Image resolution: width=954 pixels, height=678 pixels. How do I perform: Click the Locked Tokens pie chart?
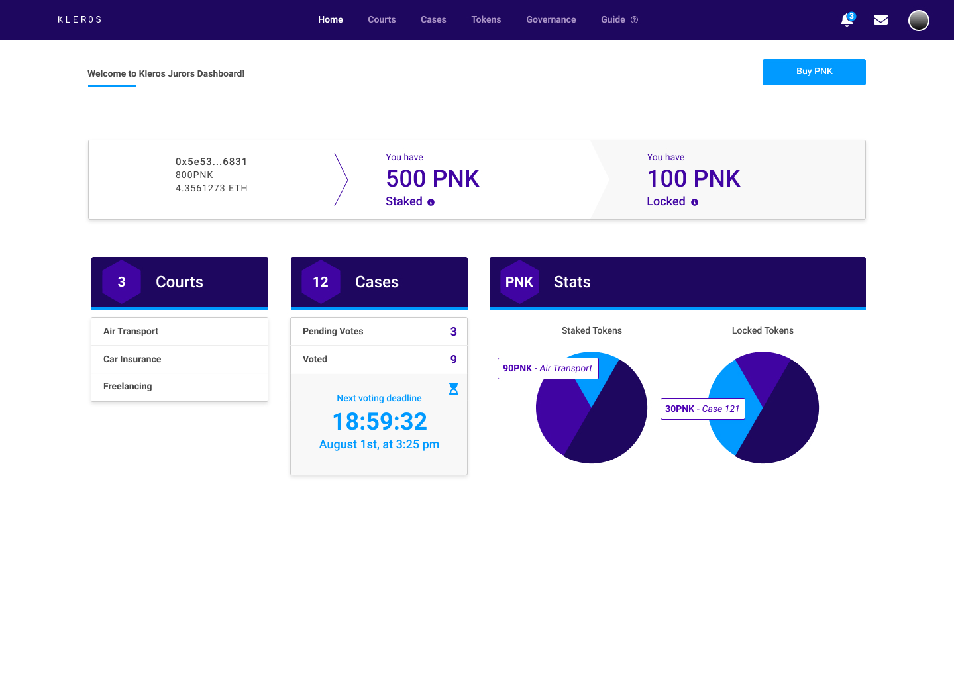763,408
